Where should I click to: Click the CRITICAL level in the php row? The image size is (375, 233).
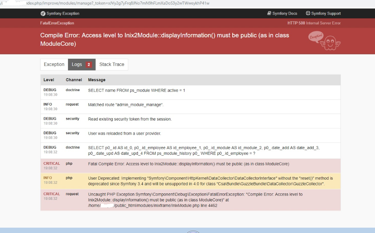(52, 164)
